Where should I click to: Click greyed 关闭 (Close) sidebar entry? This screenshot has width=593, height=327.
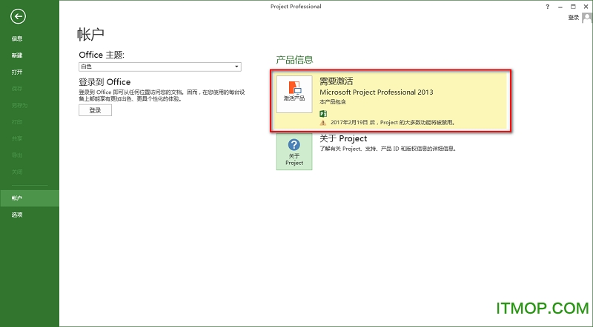[17, 172]
